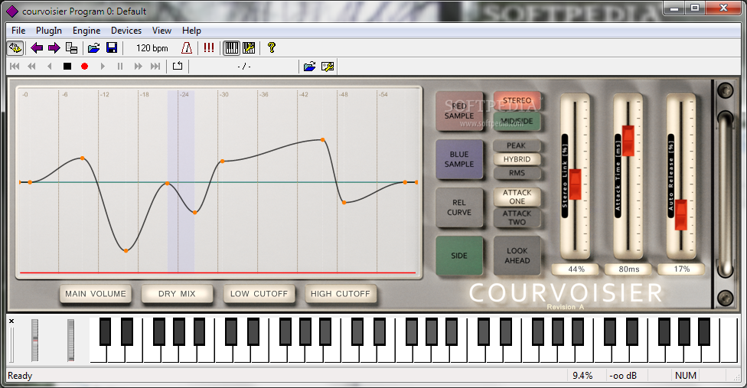
Task: Enable STEREO mode
Action: (x=517, y=101)
